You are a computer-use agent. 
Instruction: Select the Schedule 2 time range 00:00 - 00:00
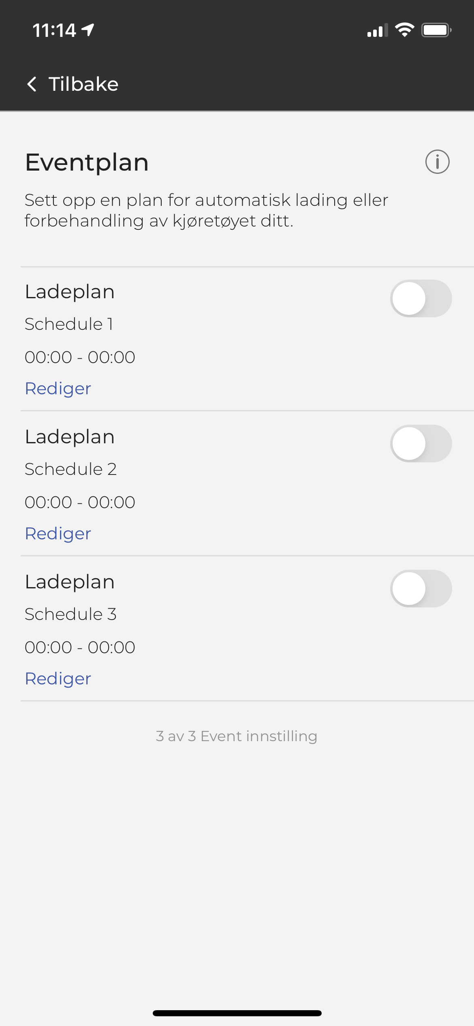click(80, 502)
